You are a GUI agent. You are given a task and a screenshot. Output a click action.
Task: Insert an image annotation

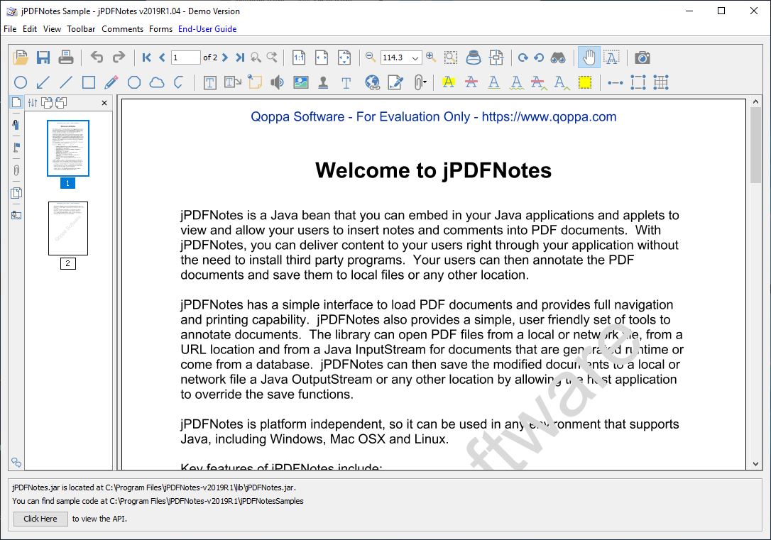point(300,82)
